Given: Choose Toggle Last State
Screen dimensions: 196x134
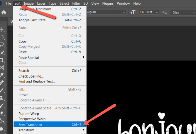Looking at the screenshot, I should [x=50, y=20].
